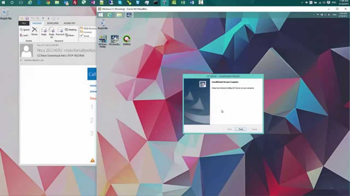Open the VM's Start button
The height and width of the screenshot is (196, 350).
pyautogui.click(x=101, y=15)
